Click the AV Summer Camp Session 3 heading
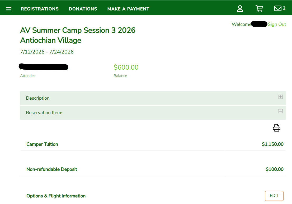 click(78, 30)
